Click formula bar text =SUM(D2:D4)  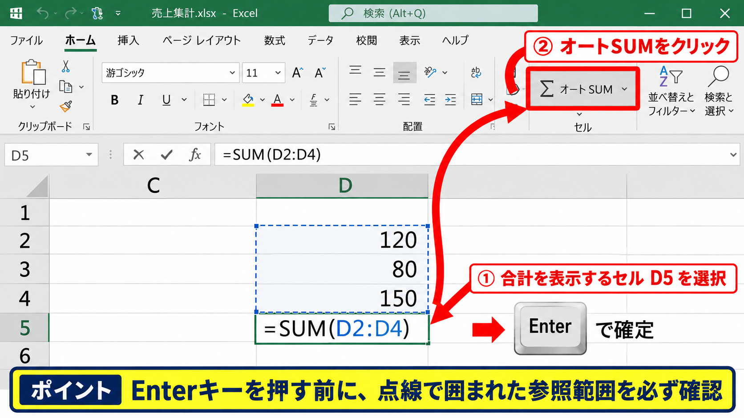click(272, 155)
